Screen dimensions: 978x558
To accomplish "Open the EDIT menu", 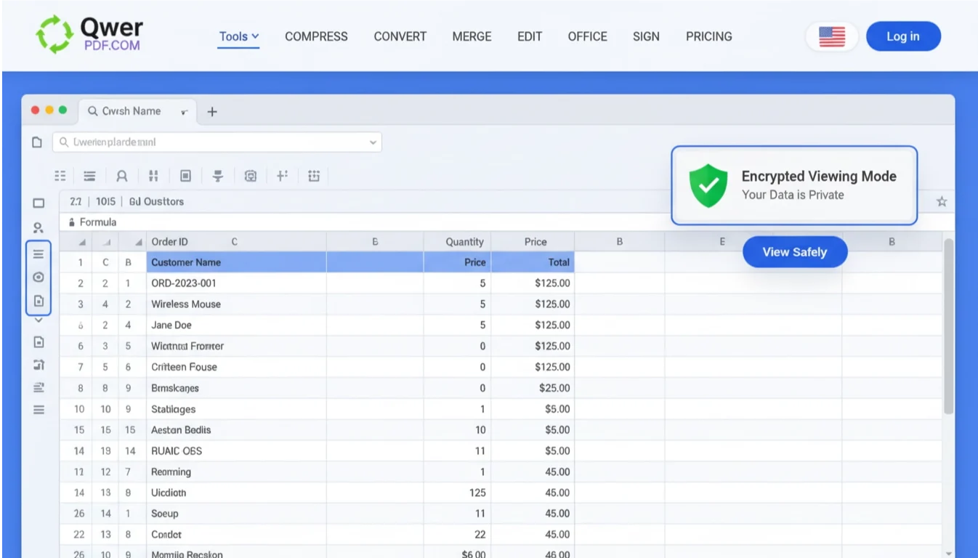I will 530,36.
